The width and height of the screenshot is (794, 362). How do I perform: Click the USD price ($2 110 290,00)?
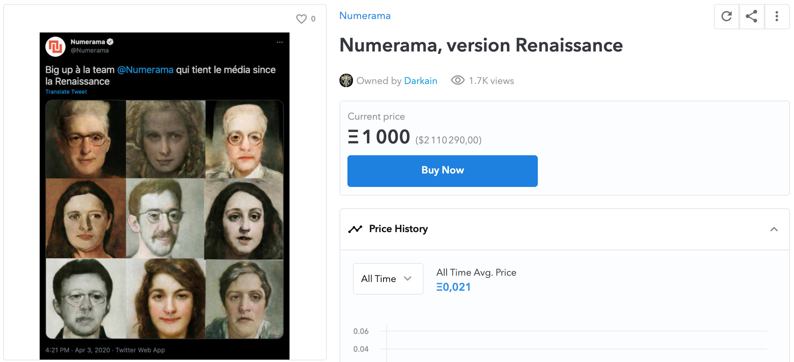[x=448, y=140]
